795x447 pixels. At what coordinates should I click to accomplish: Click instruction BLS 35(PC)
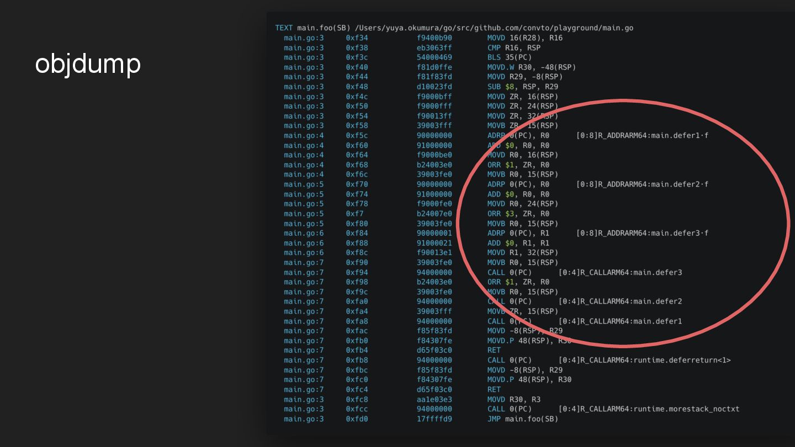click(510, 57)
